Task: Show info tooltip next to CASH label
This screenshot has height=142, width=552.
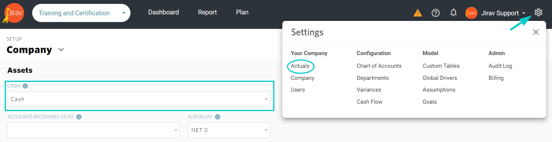Action: (x=25, y=86)
